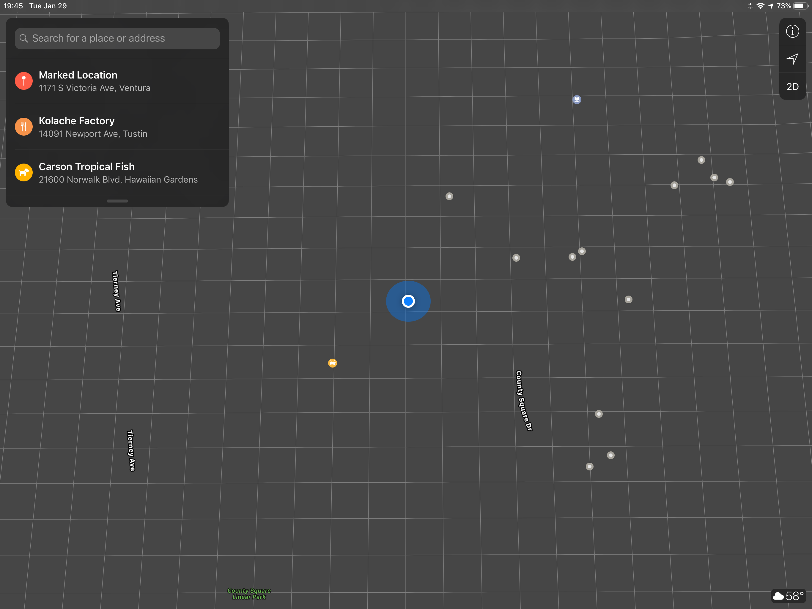The width and height of the screenshot is (812, 609).
Task: Tap the lower Tierney Ave street label
Action: pos(131,450)
